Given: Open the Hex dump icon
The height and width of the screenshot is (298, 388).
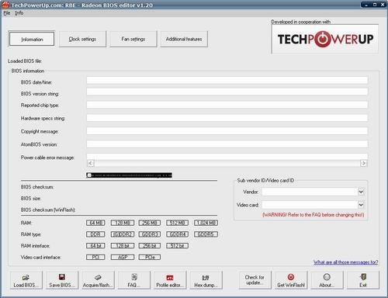Looking at the screenshot, I should click(206, 278).
